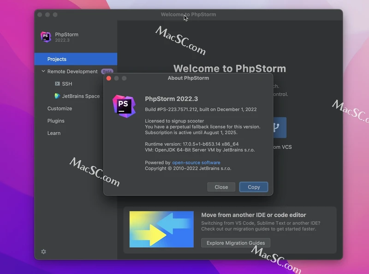
Task: Click the PhpStorm logo in the sidebar
Action: click(46, 37)
